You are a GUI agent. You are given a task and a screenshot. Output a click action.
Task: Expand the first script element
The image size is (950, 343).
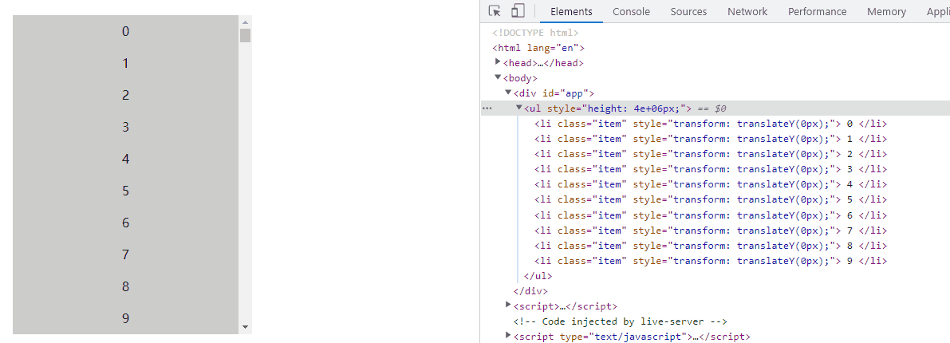click(508, 306)
